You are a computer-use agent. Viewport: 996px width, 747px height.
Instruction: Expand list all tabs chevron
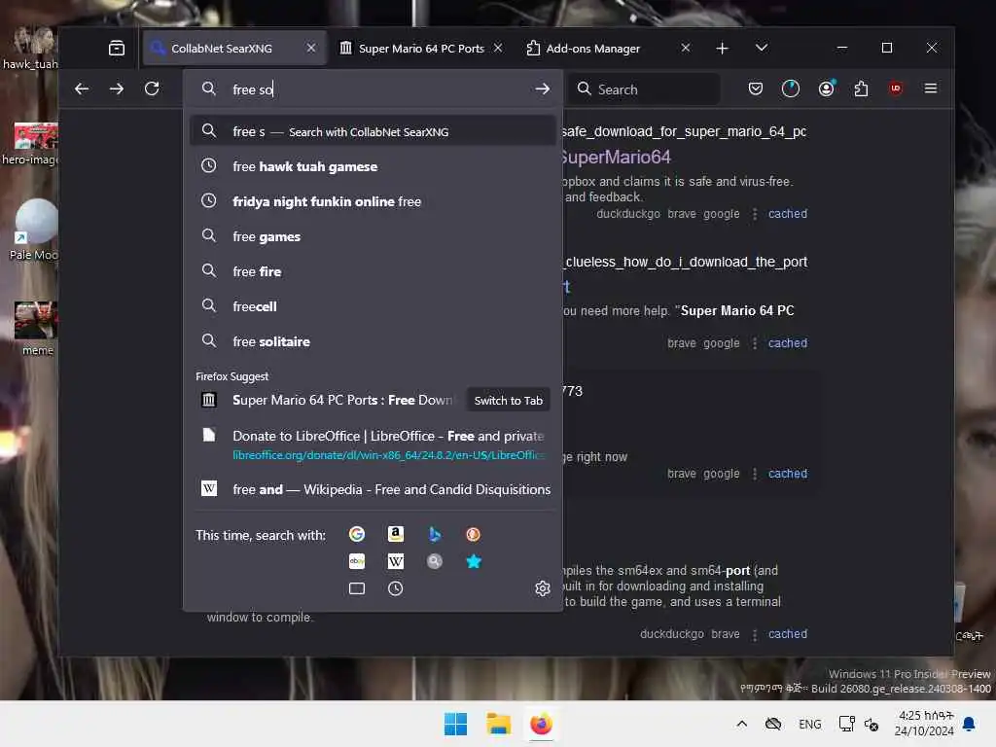(761, 49)
